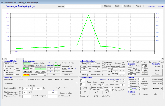Screen dimensions: 165x106
Task: Click the green 'aus' channel button
Action: point(59,65)
